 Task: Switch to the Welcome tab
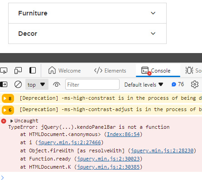64,70
